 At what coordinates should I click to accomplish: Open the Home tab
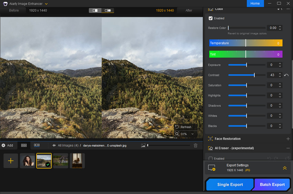255,3
